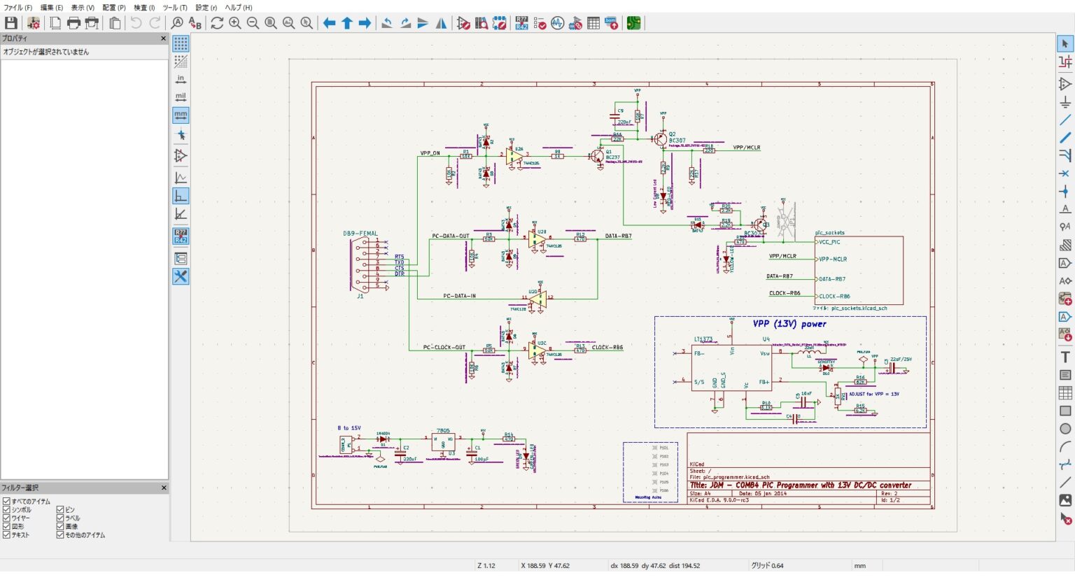Change the グリッド 0.64 setting
Image resolution: width=1075 pixels, height=582 pixels.
(772, 565)
